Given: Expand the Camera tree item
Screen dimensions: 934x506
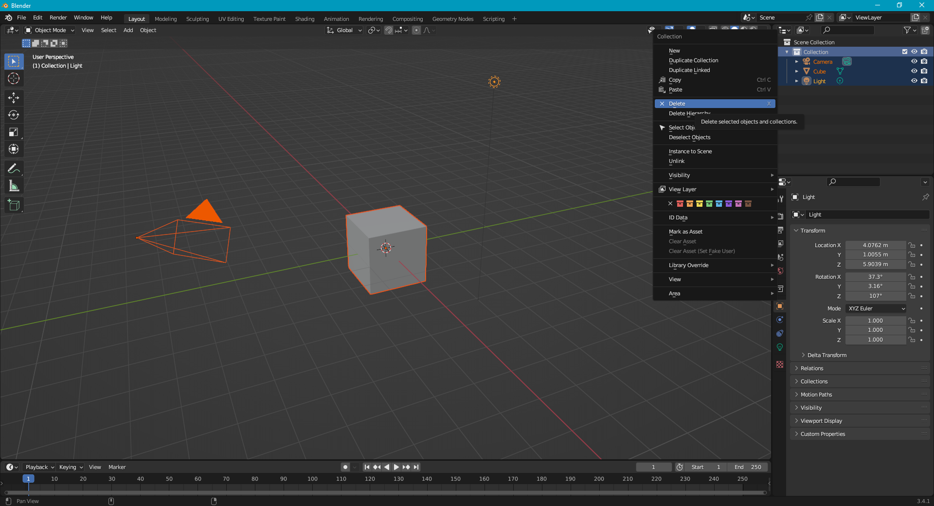Looking at the screenshot, I should point(796,62).
